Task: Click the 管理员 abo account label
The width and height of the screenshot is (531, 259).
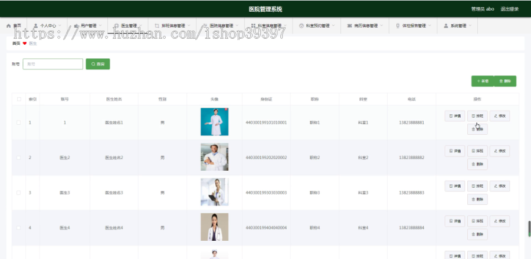Action: [x=483, y=9]
